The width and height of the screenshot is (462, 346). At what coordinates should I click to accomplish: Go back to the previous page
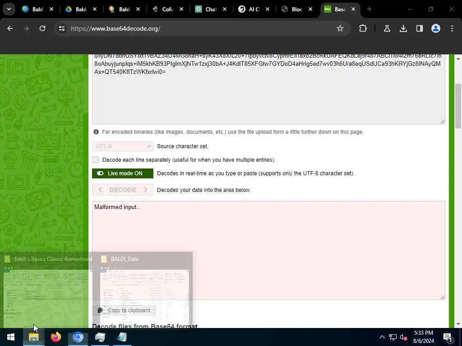pos(10,28)
